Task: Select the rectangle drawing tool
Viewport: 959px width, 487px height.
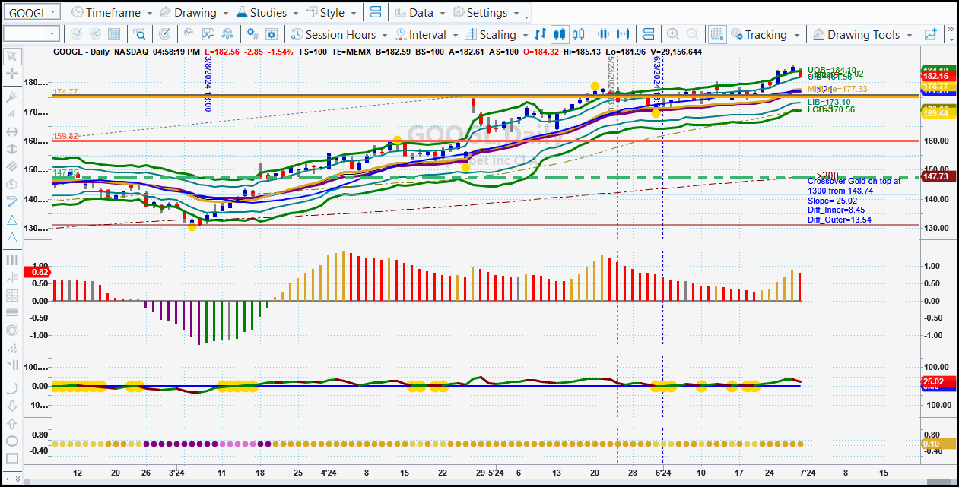Action: 12,459
